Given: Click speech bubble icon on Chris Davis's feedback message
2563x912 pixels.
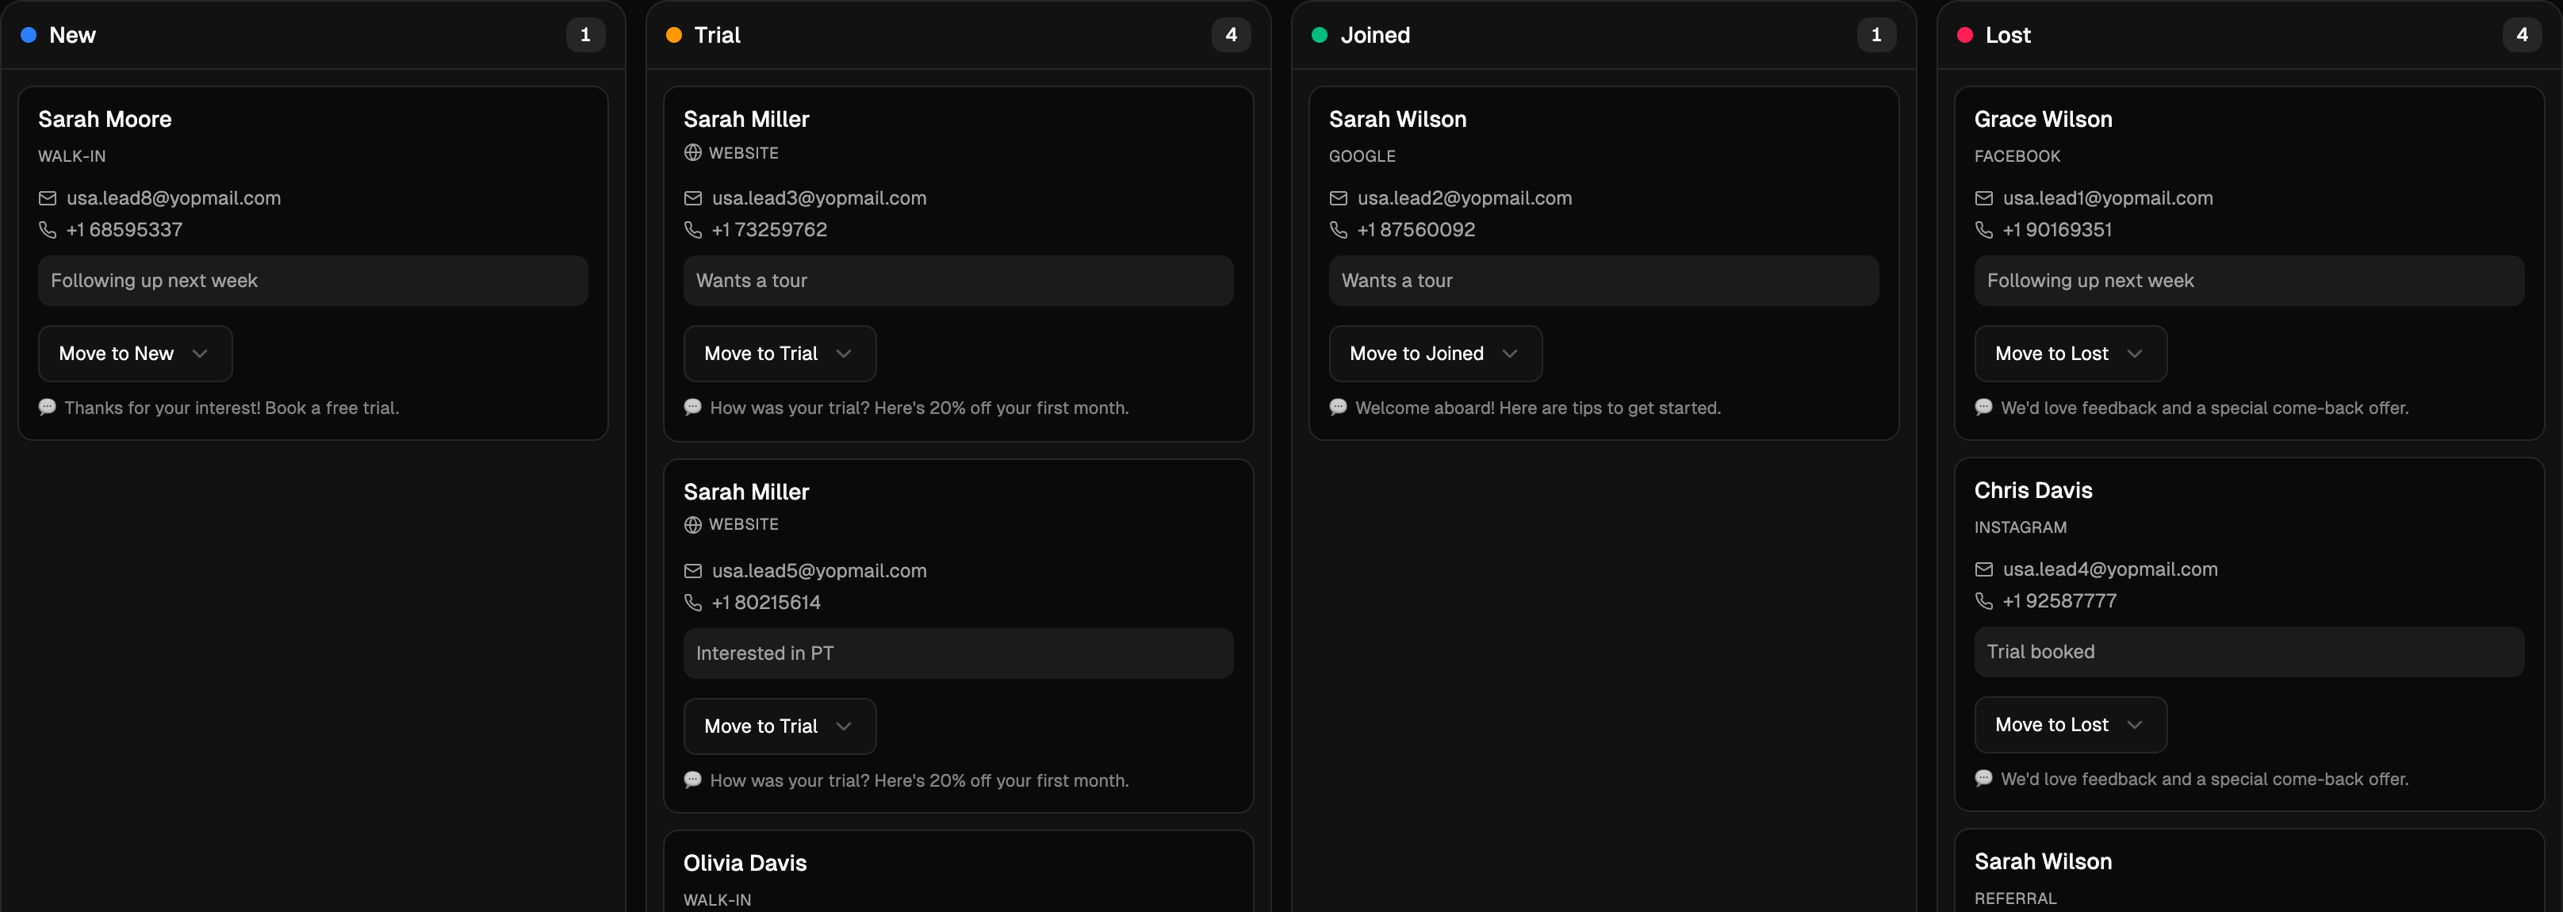Looking at the screenshot, I should coord(1983,778).
